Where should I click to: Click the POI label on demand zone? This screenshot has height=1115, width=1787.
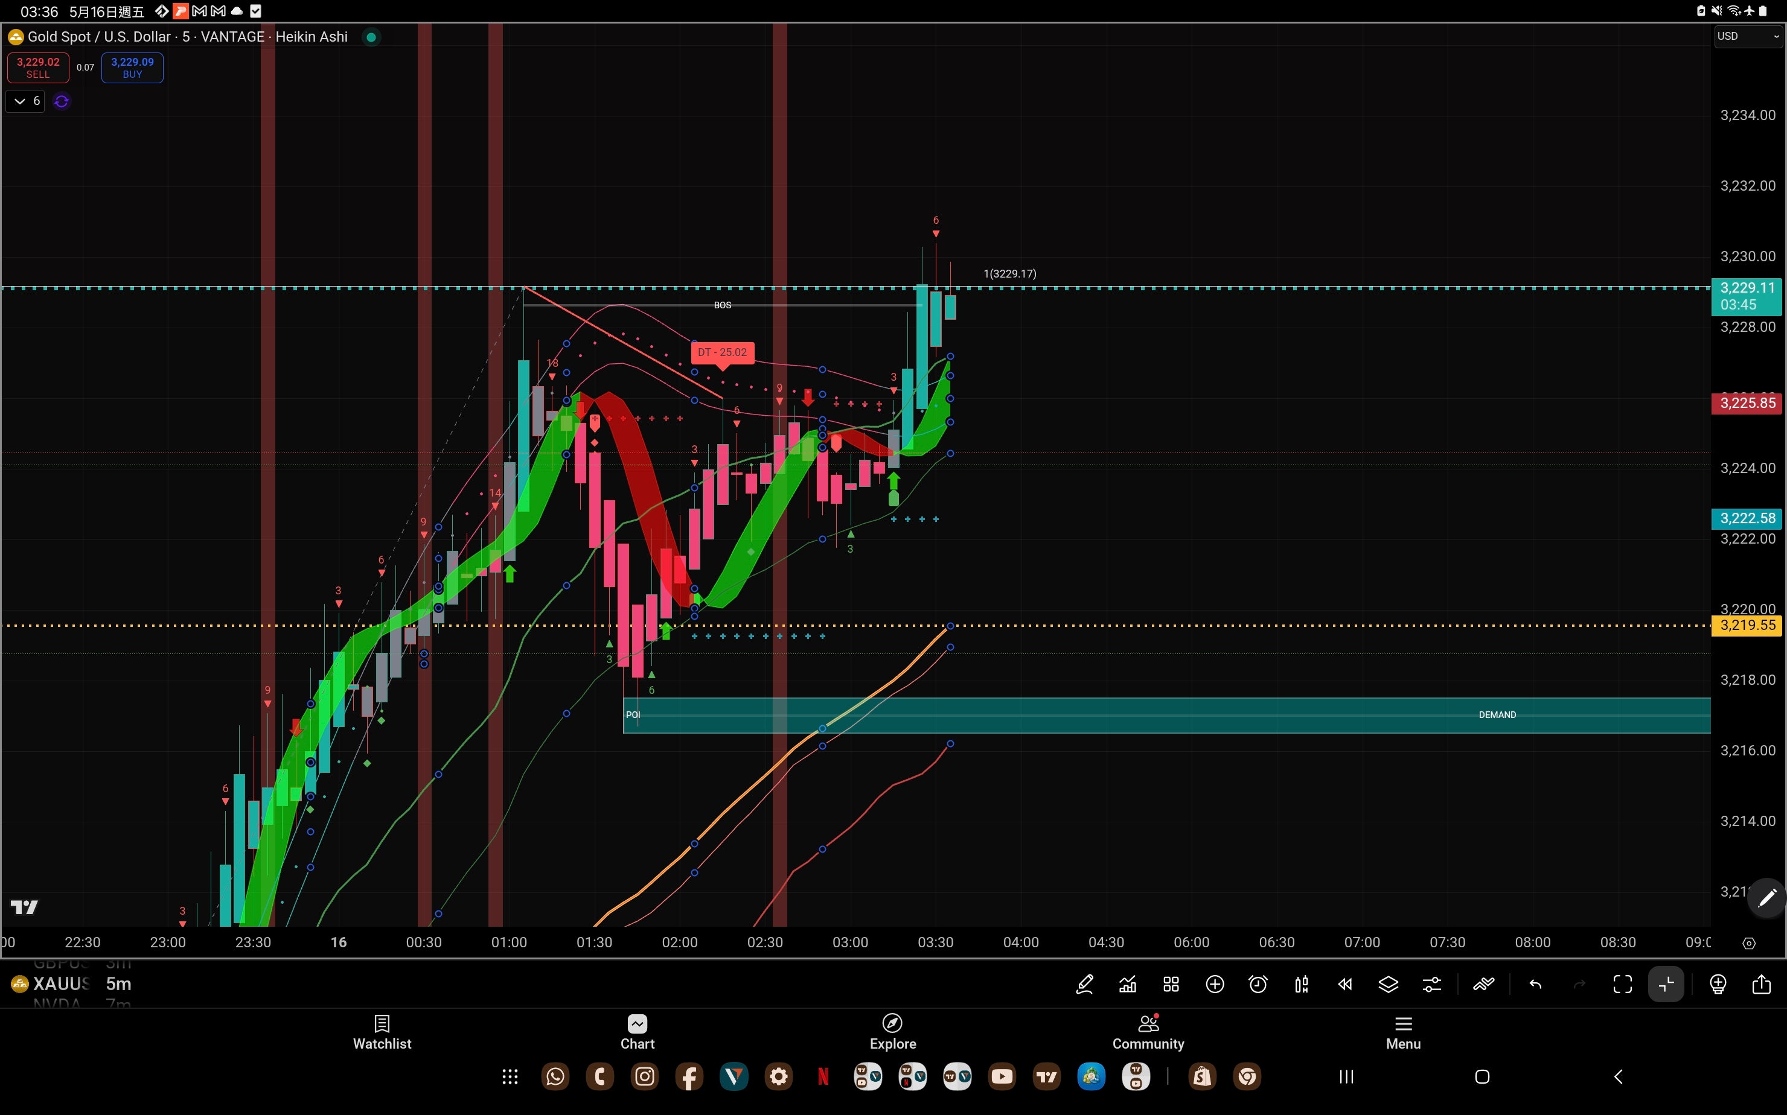tap(633, 714)
